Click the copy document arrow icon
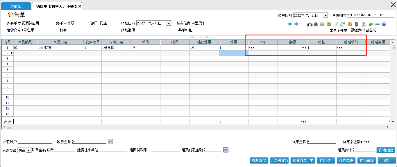The image size is (397, 167). [343, 24]
